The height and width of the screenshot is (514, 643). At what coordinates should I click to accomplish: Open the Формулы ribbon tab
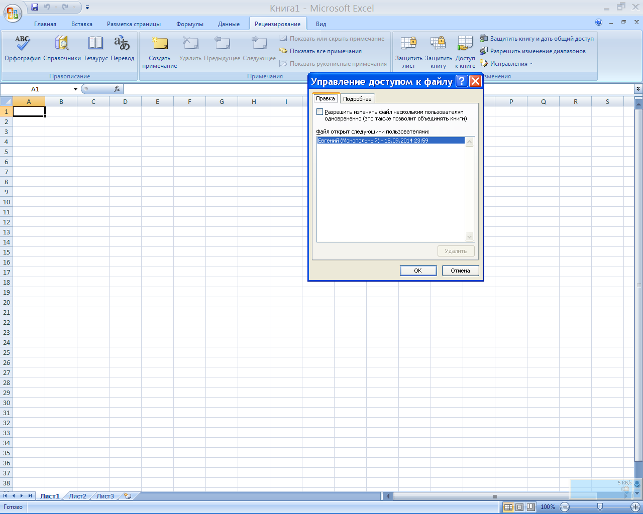pyautogui.click(x=190, y=24)
